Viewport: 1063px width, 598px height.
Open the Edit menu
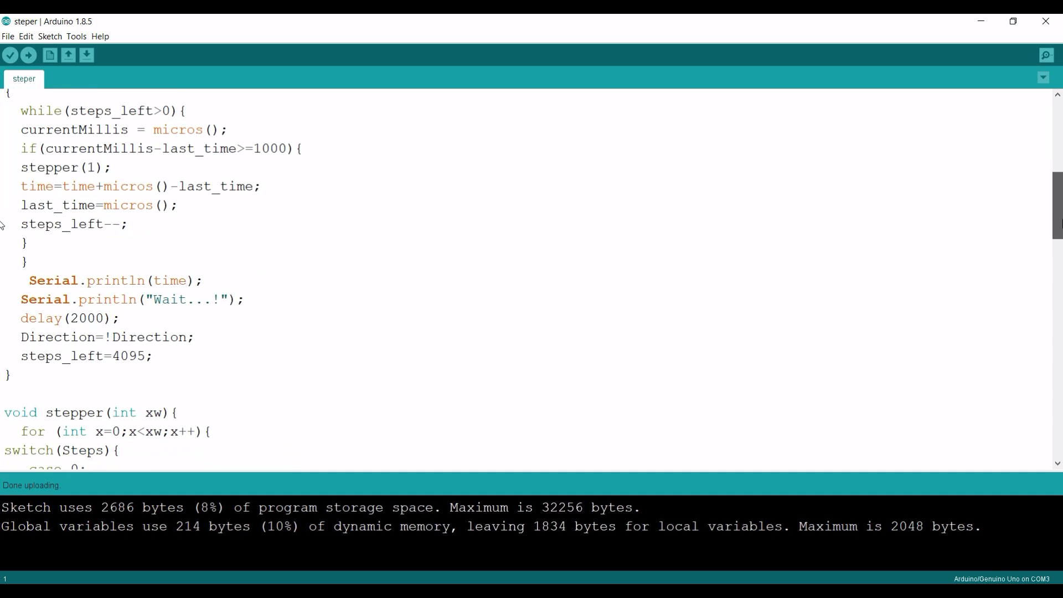click(x=26, y=37)
